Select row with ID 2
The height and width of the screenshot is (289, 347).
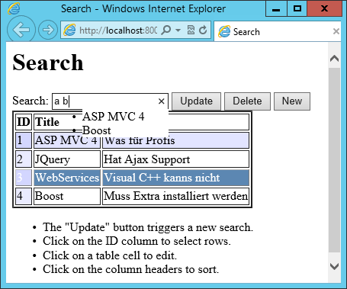(x=24, y=159)
